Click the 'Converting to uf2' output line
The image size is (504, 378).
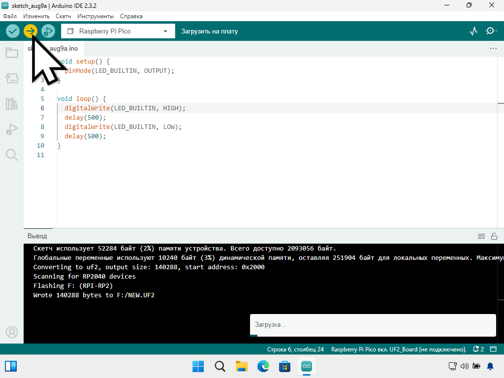[x=149, y=267]
